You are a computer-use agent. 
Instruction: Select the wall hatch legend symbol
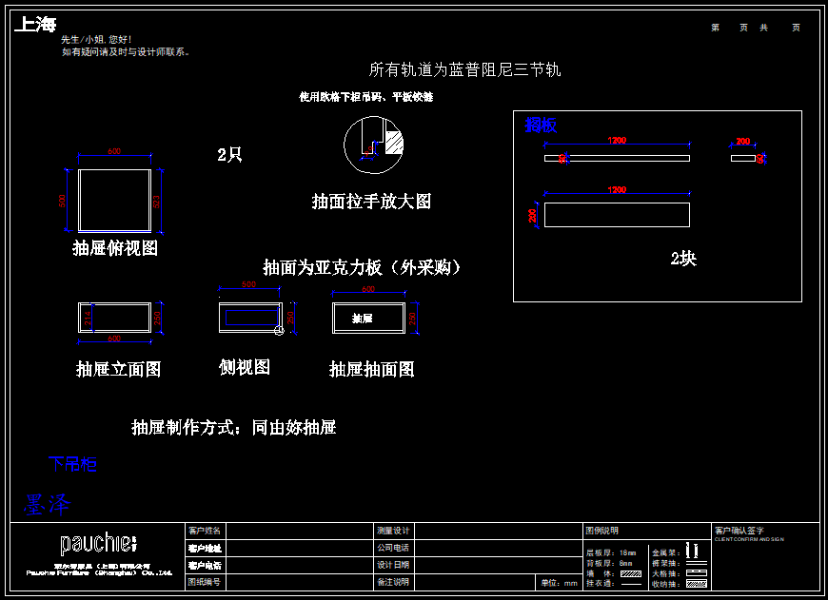(630, 573)
